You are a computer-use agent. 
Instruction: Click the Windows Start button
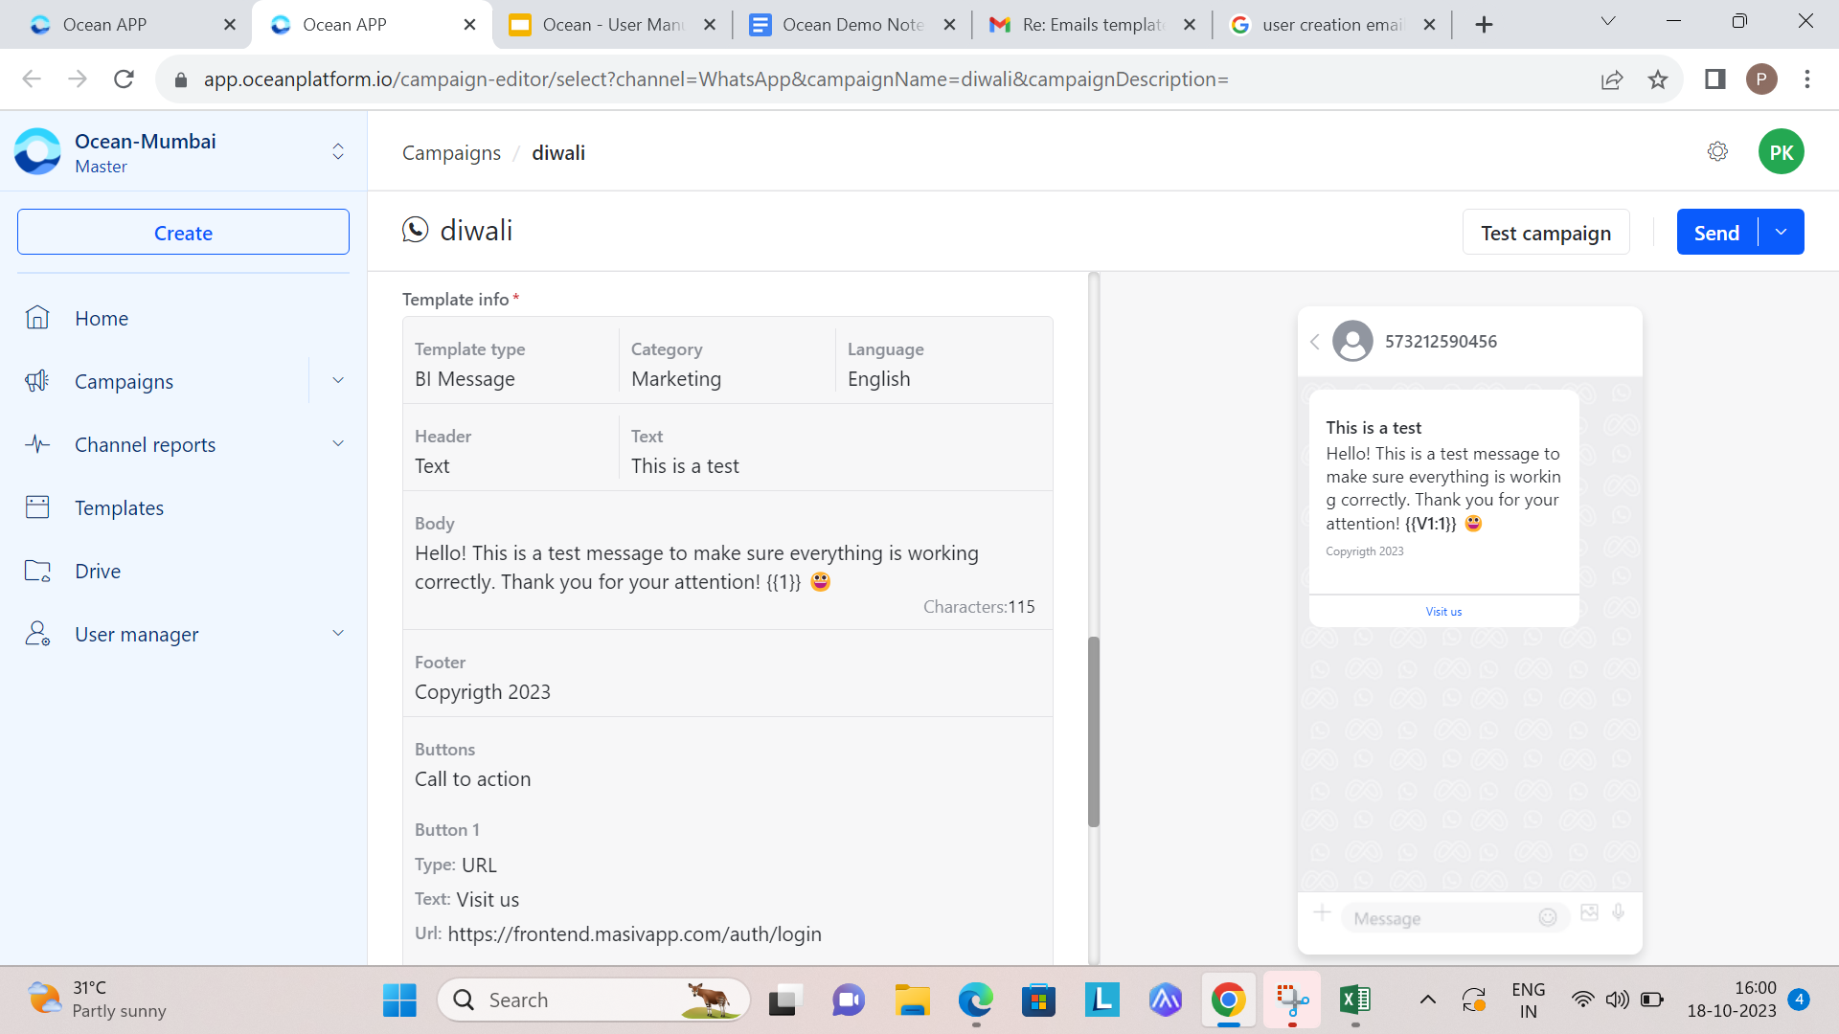pyautogui.click(x=399, y=1000)
